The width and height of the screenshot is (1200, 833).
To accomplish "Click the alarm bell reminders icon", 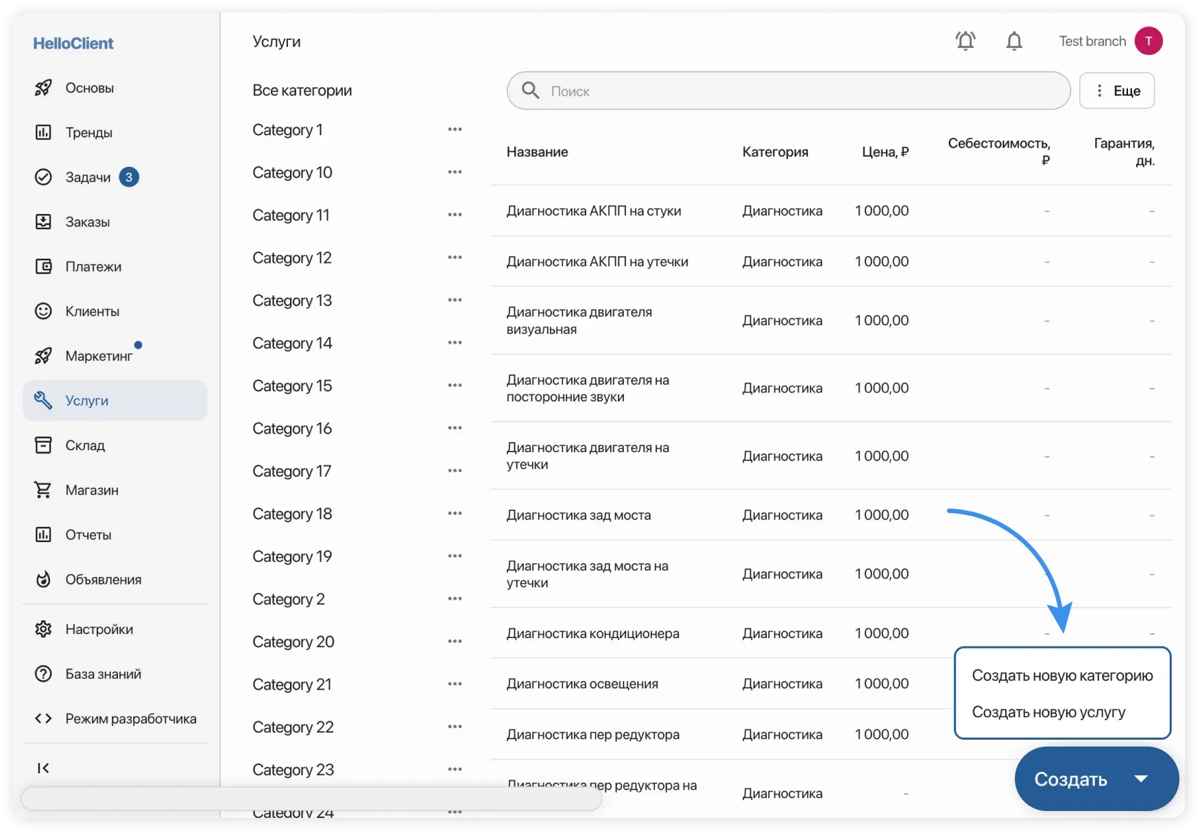I will (965, 41).
